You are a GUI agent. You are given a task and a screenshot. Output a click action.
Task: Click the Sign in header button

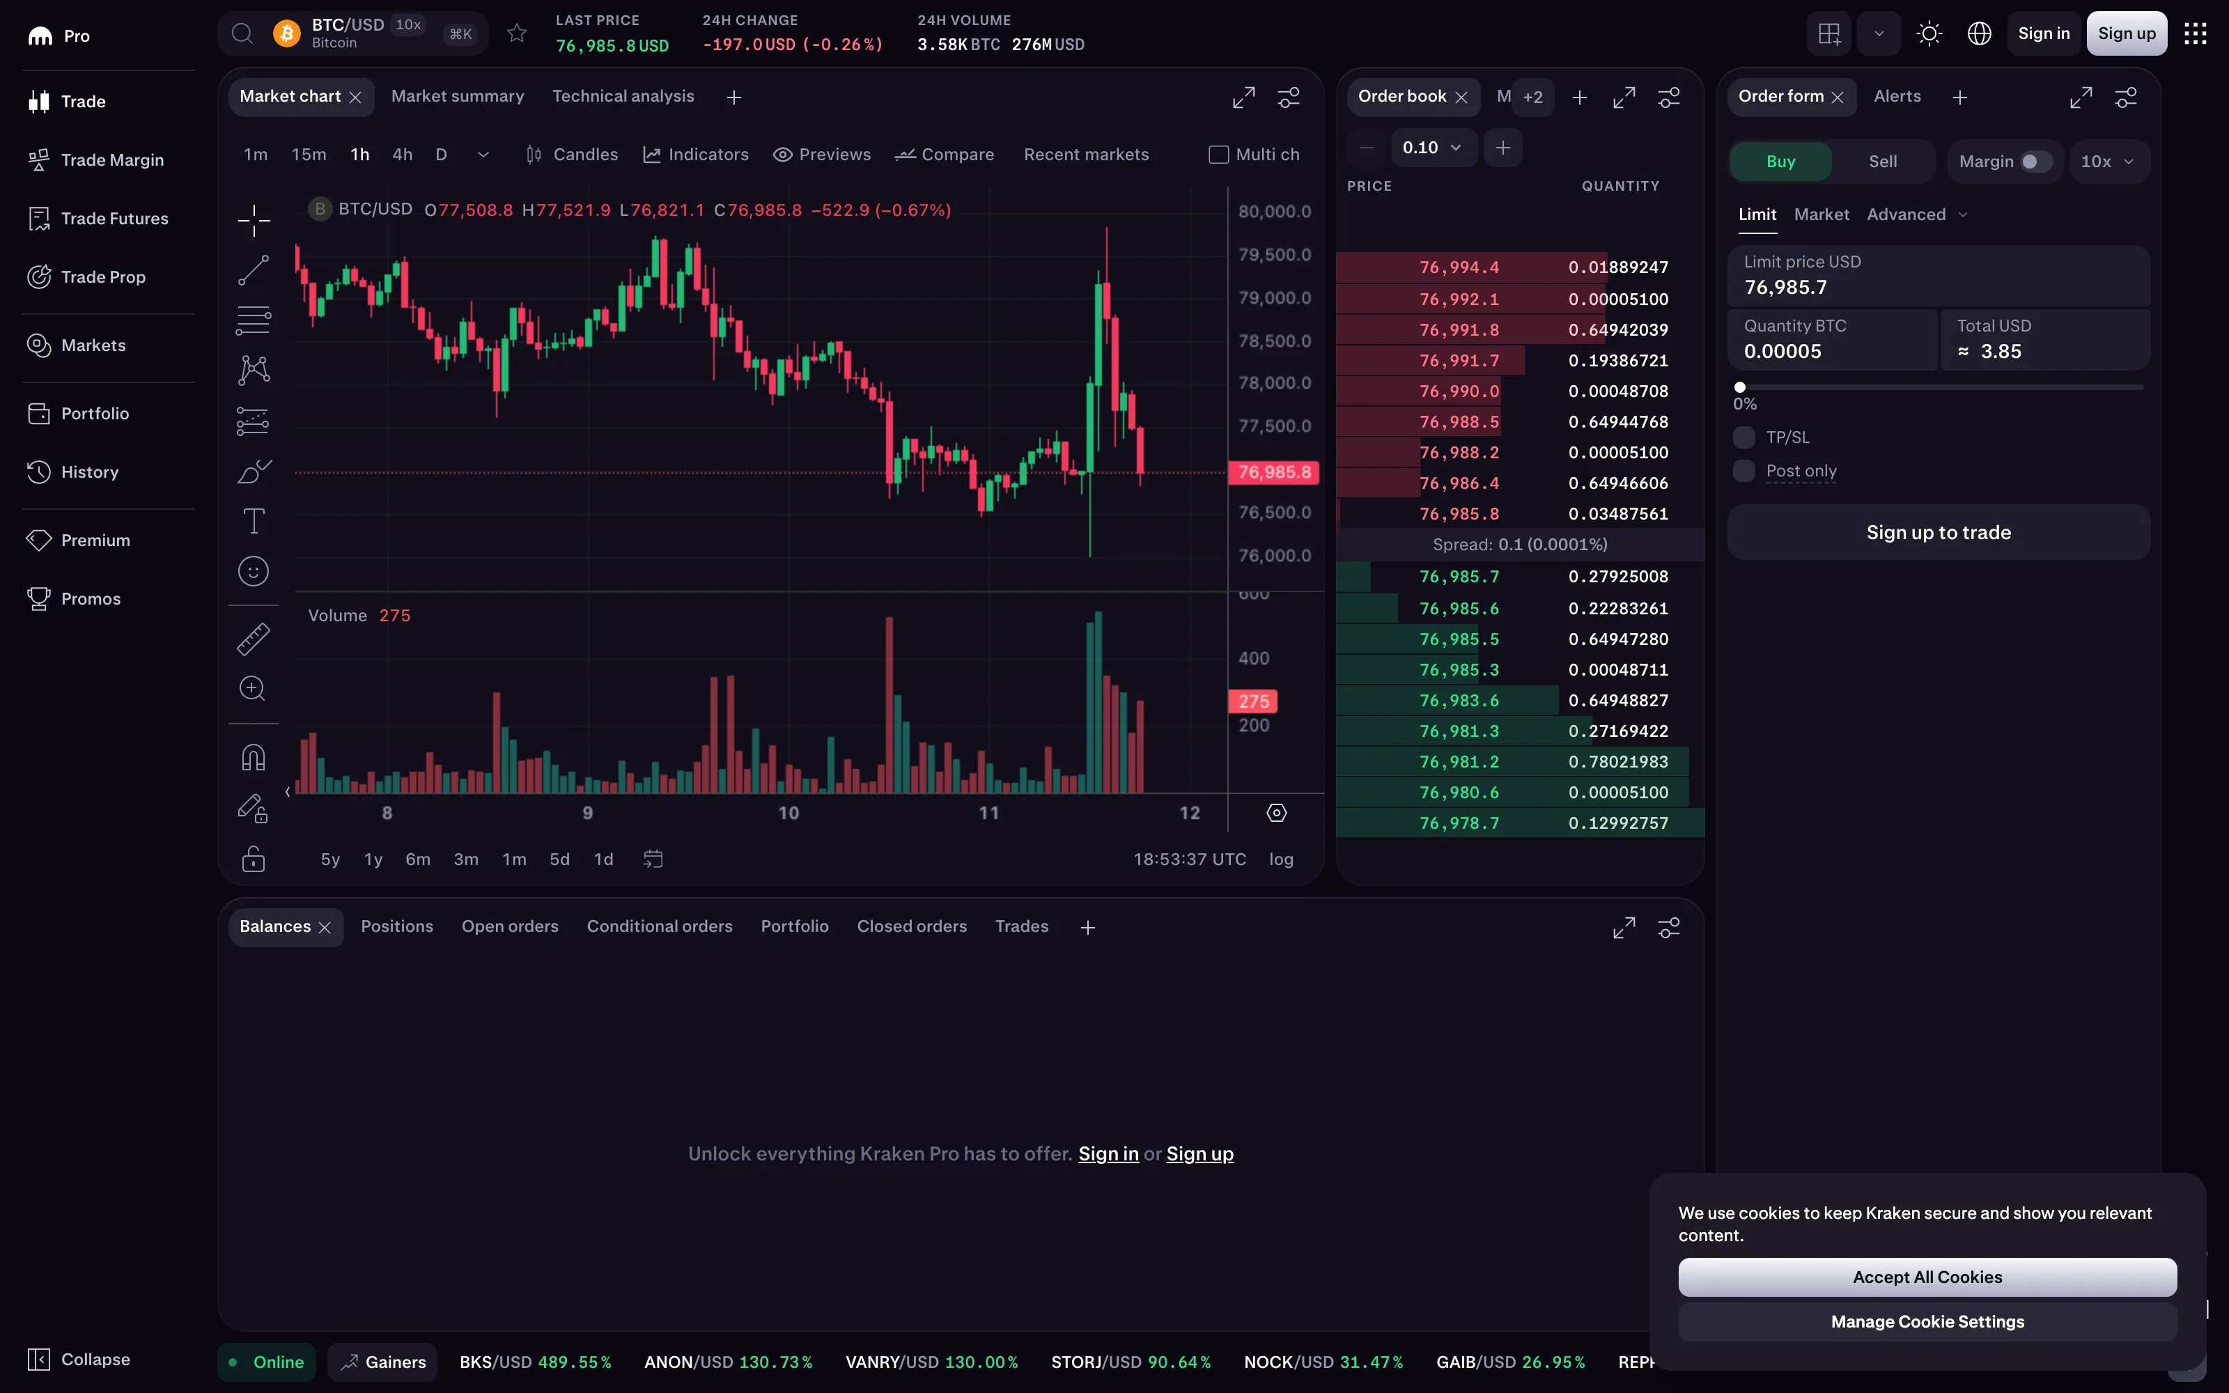(2043, 34)
